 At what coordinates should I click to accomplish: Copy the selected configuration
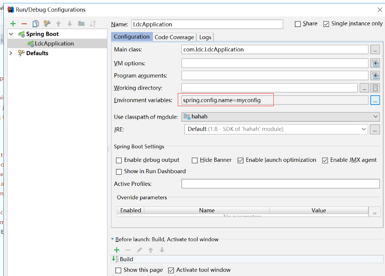(x=36, y=24)
